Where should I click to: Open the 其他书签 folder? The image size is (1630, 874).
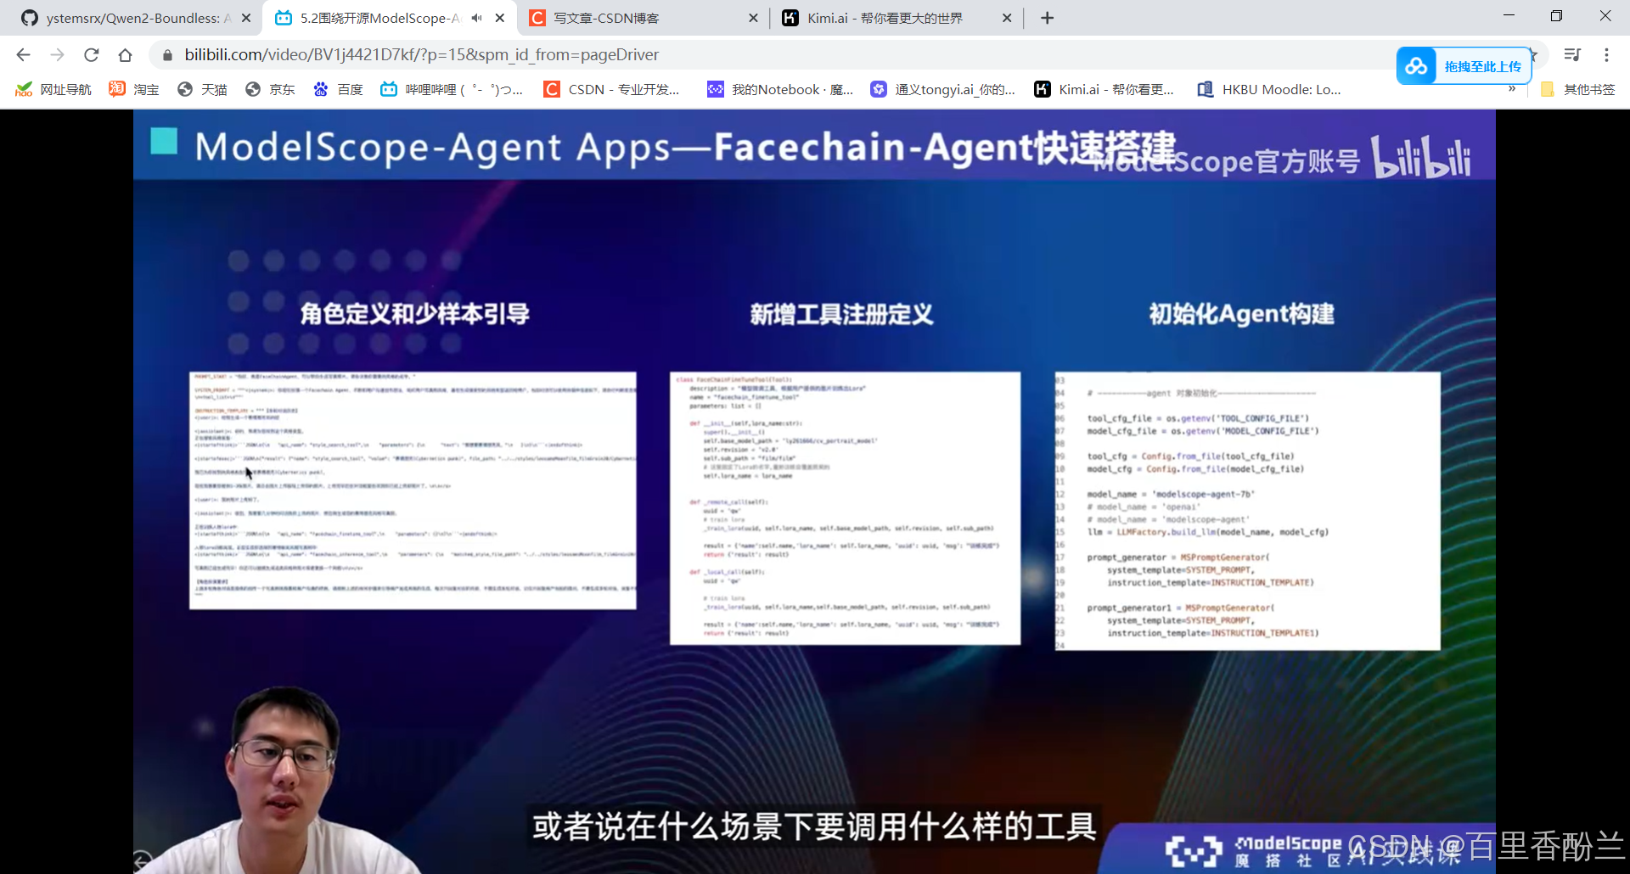click(1577, 89)
